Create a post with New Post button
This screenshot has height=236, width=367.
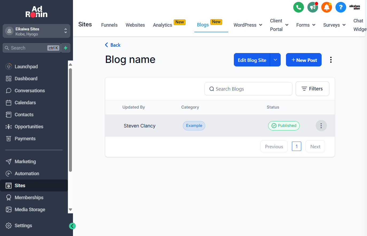(x=304, y=60)
